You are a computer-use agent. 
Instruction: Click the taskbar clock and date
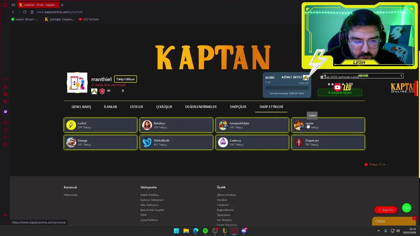point(409,231)
